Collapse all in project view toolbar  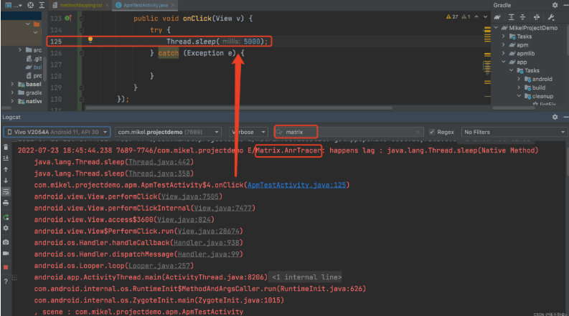tap(42, 5)
